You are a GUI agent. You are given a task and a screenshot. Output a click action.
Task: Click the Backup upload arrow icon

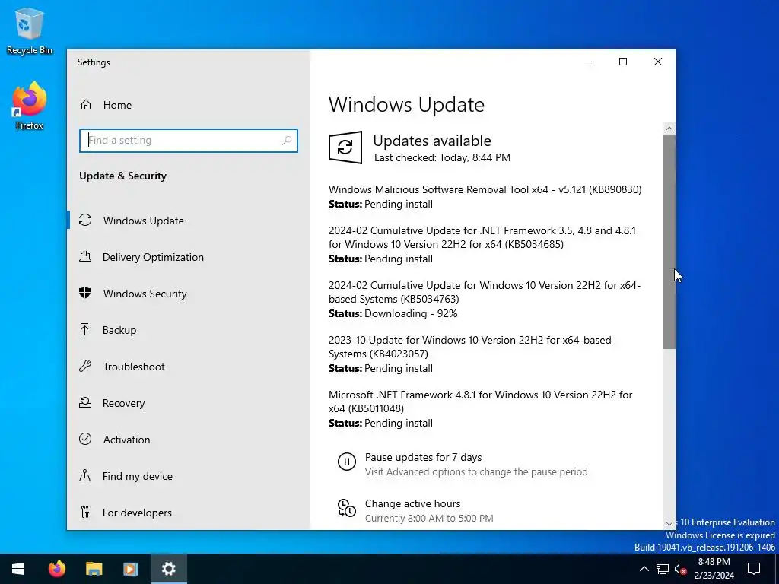pyautogui.click(x=85, y=330)
